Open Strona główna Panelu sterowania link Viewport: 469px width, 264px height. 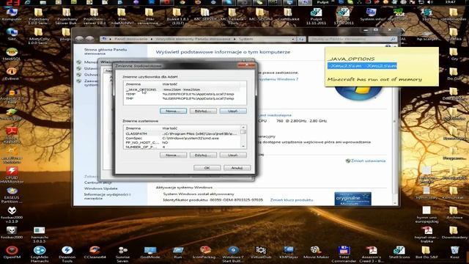(106, 51)
